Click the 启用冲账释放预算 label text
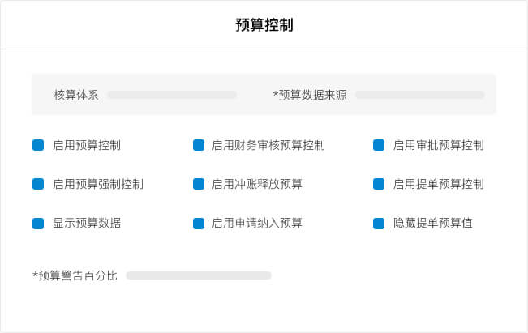The image size is (528, 333). coord(257,185)
